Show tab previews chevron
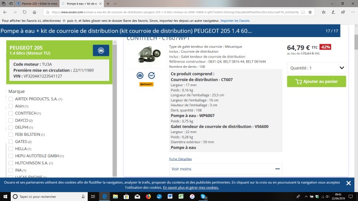This screenshot has height=201, width=358. [x=115, y=4]
